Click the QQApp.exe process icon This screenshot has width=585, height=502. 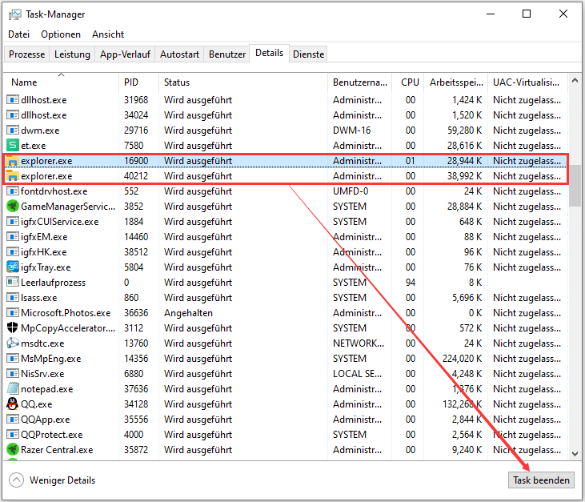coord(13,420)
